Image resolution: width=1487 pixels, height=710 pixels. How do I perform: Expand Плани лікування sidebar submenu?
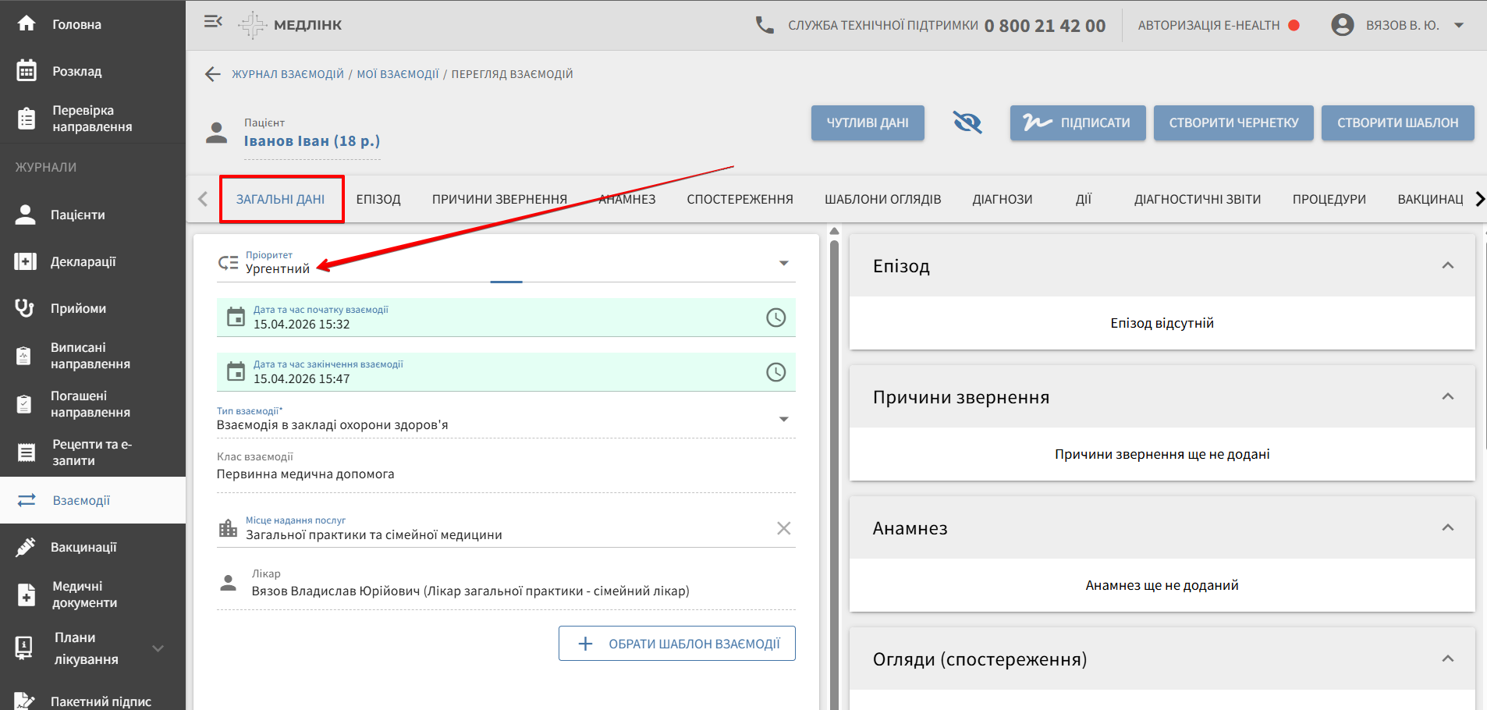(158, 648)
